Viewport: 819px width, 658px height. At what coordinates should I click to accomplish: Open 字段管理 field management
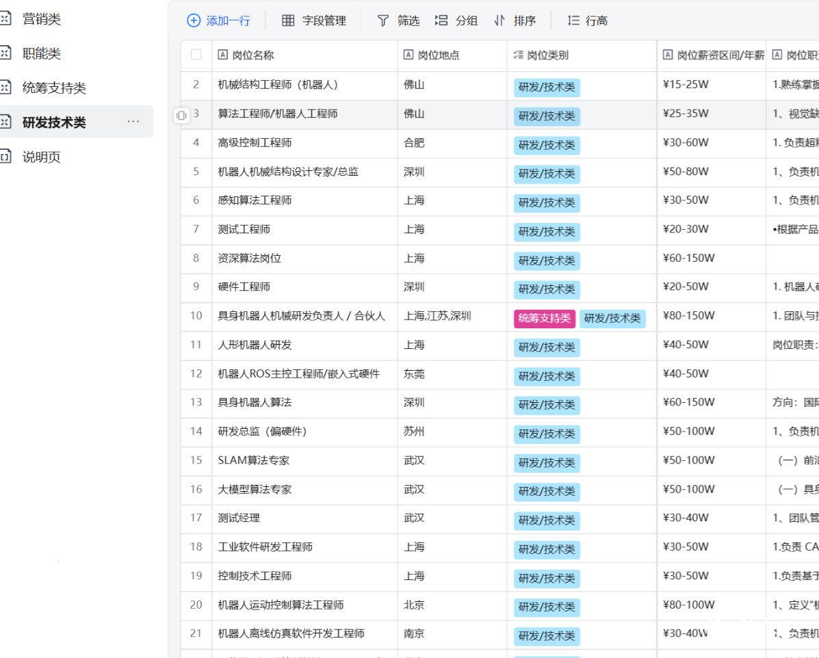tap(314, 21)
